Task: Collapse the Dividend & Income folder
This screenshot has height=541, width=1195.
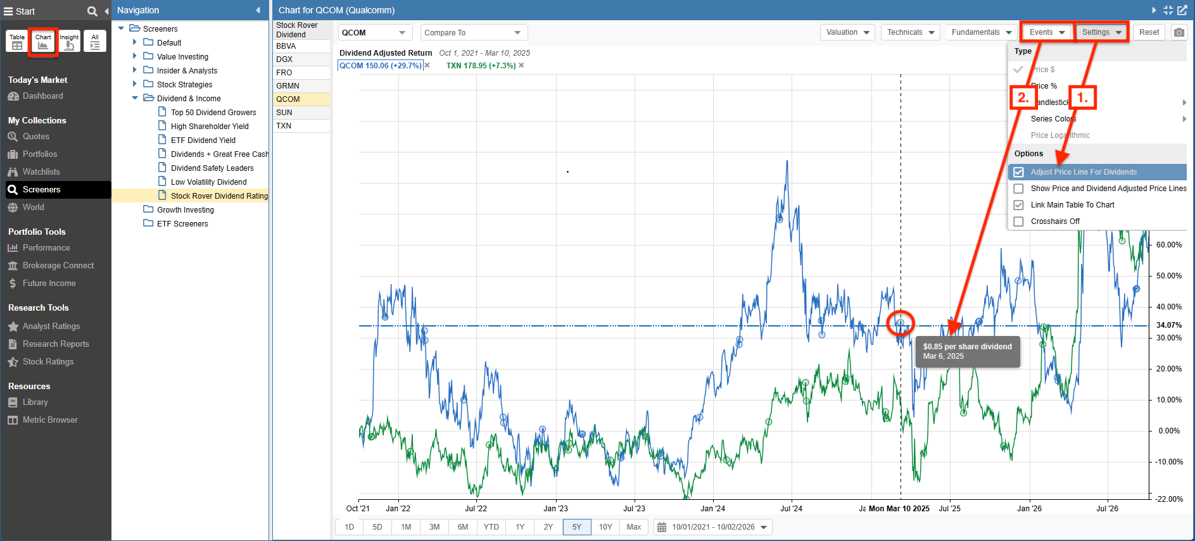Action: click(x=135, y=98)
